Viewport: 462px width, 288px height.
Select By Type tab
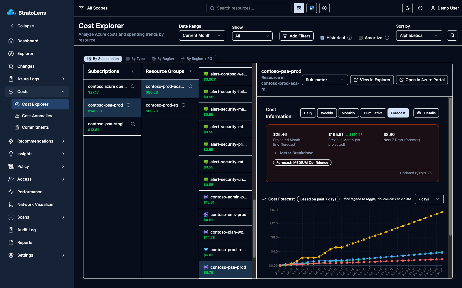point(135,59)
